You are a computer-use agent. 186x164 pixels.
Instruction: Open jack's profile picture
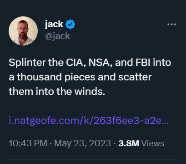click(x=23, y=31)
